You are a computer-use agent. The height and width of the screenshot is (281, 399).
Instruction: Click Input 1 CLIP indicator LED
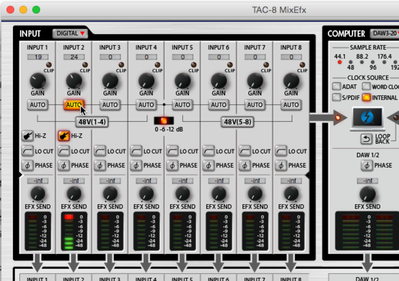coord(48,65)
